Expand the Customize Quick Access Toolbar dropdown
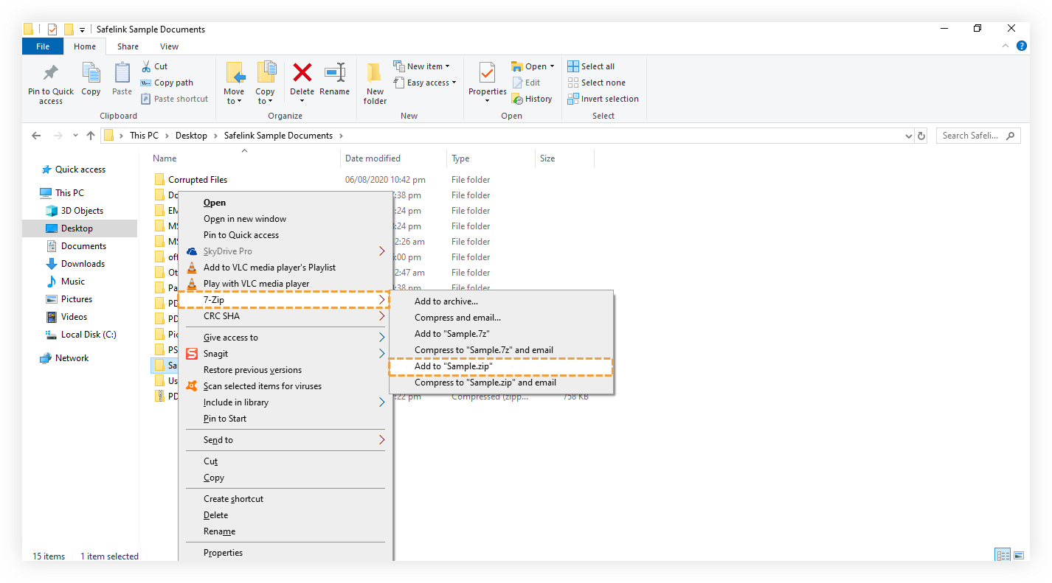Screen dimensions: 1052x583 (x=81, y=28)
